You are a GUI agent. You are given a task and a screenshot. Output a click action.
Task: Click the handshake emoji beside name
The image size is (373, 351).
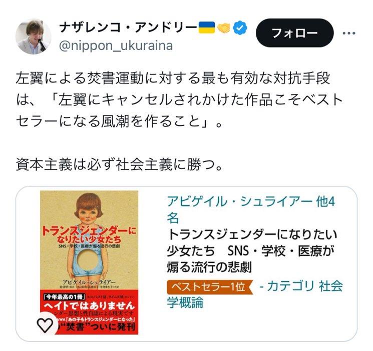[224, 28]
